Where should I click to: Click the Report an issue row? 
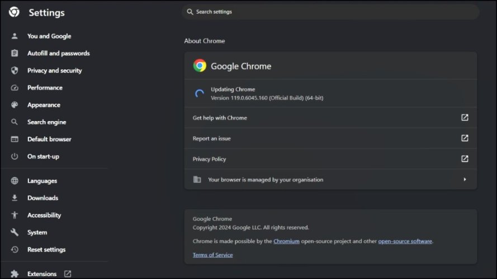point(330,138)
